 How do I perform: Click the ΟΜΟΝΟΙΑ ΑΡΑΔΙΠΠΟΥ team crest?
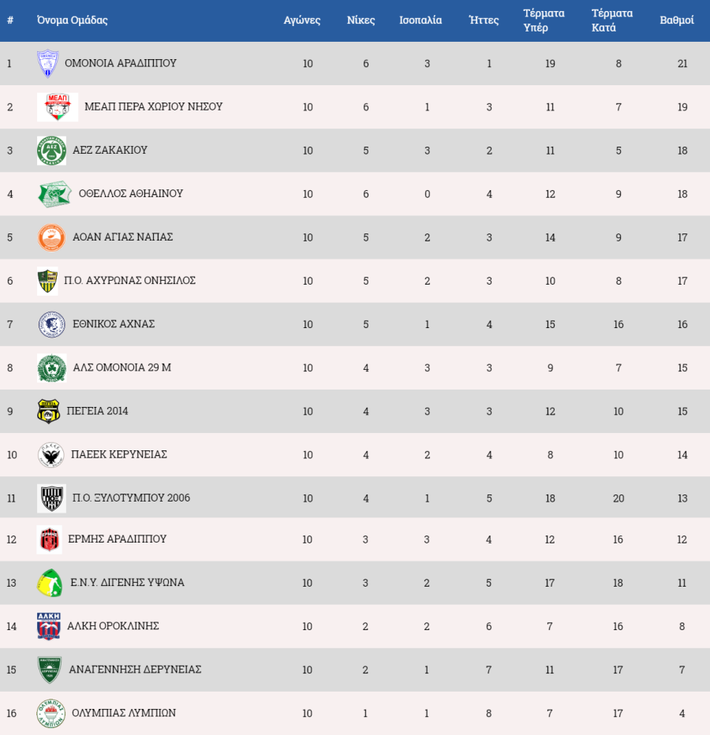[x=48, y=63]
